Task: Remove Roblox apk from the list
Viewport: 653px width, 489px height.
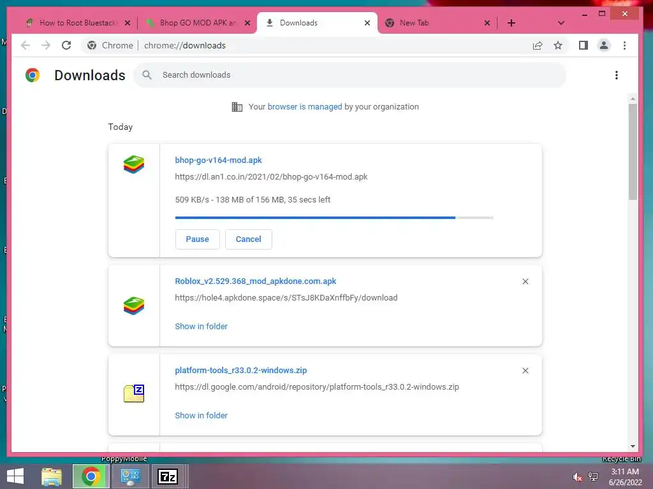Action: 525,281
